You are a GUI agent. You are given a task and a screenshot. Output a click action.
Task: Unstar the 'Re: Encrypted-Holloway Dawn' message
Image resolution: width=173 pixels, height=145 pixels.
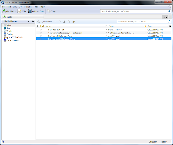(x=41, y=39)
